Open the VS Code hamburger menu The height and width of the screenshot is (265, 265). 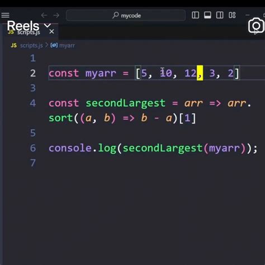click(x=5, y=15)
